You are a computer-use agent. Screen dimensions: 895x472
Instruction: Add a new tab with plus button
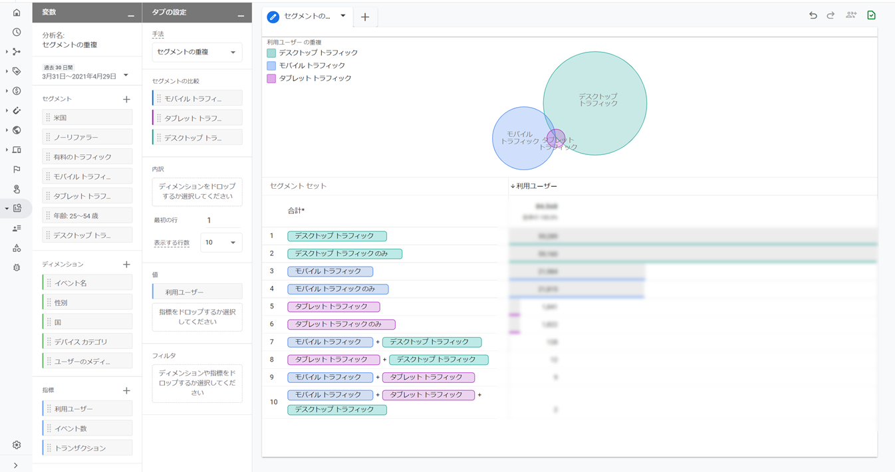[365, 17]
